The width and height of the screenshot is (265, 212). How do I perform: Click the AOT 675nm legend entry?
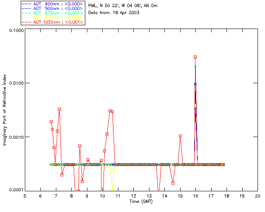pos(52,13)
